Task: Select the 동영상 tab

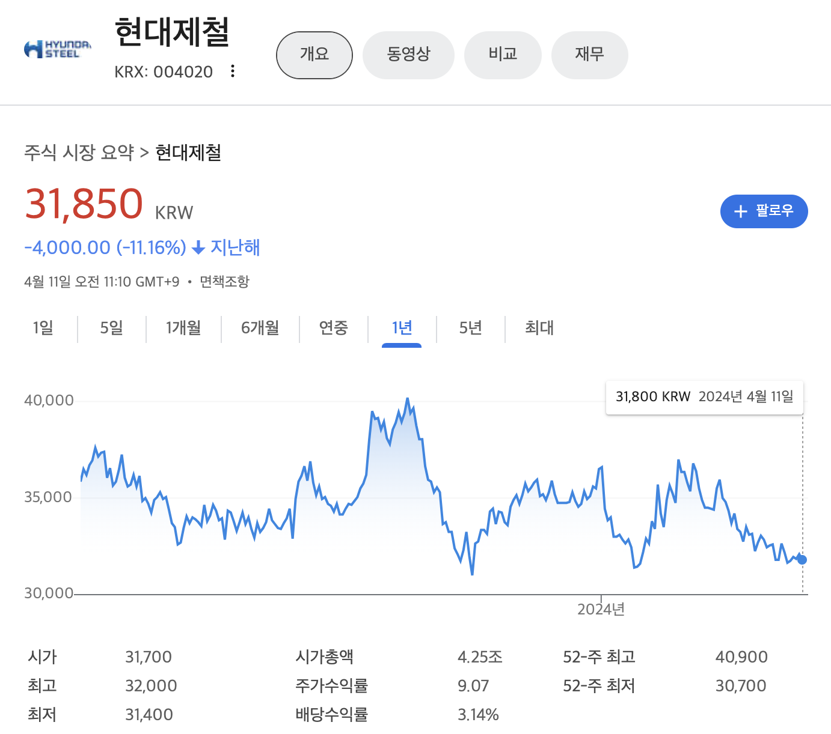Action: pyautogui.click(x=409, y=55)
